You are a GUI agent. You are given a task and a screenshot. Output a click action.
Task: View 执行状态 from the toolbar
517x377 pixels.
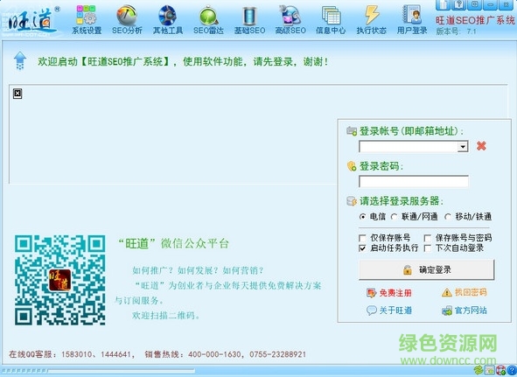click(x=371, y=20)
